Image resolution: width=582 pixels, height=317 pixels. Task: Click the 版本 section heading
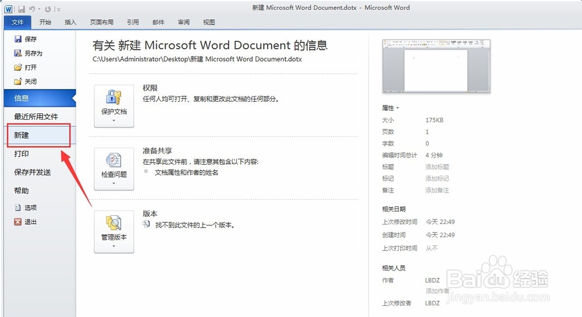[x=150, y=213]
